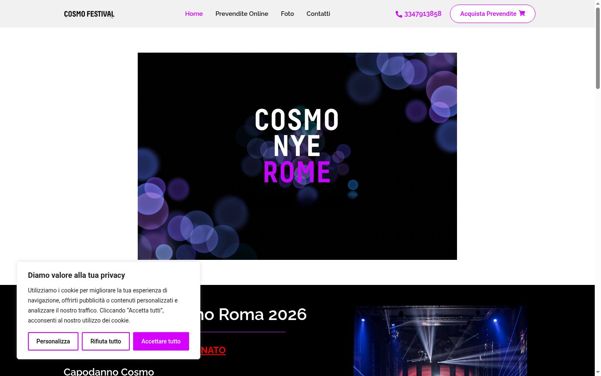
Task: Reject cookies with Rifiuta tutto
Action: coord(106,341)
